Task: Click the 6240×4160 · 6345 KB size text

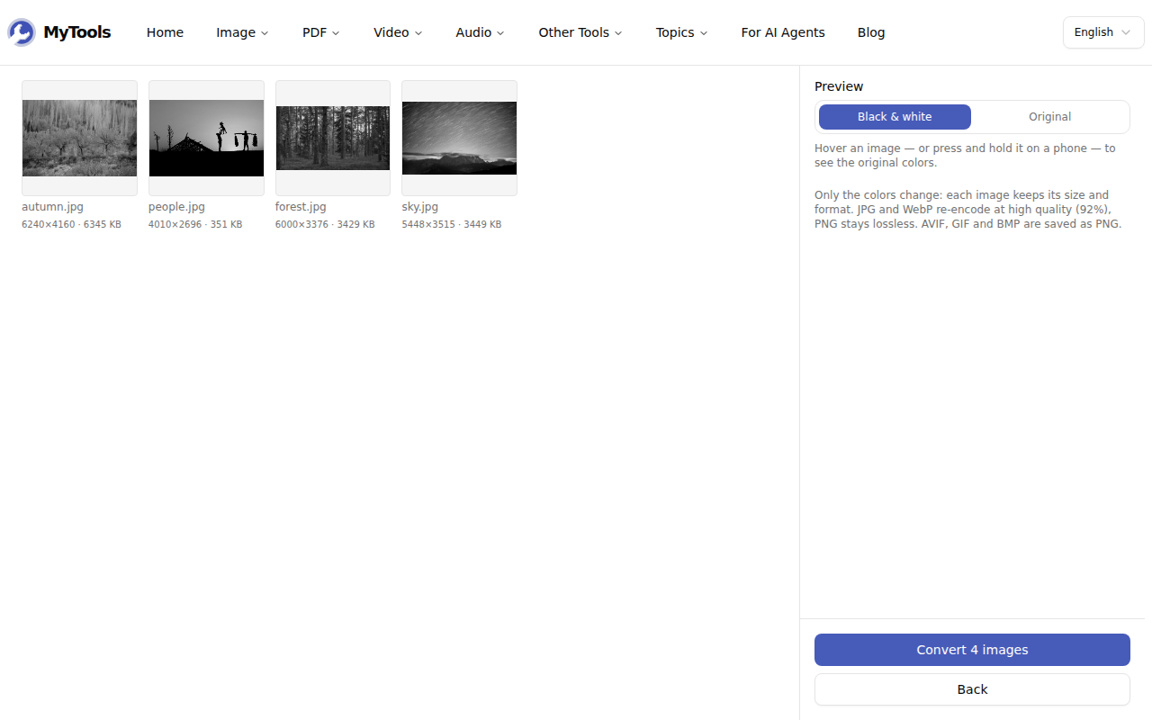Action: click(x=71, y=224)
